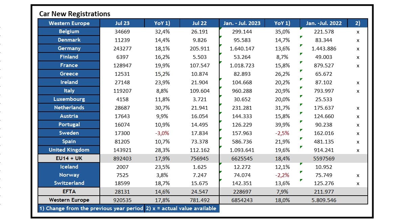Select the United Kingdom row label
The height and width of the screenshot is (221, 407).
click(69, 150)
